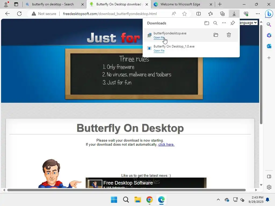Click the Not secure warning icon
275x206 pixels.
34,14
